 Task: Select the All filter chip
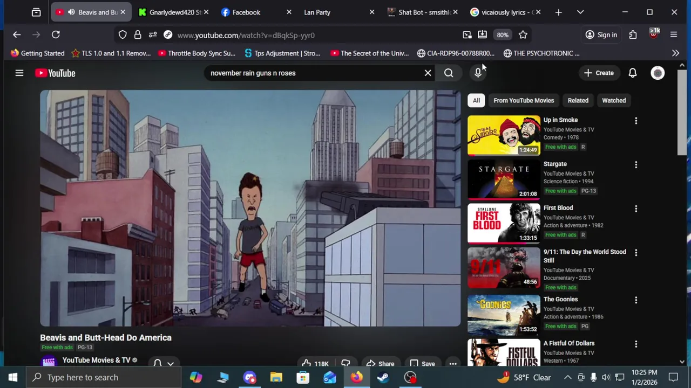point(476,100)
